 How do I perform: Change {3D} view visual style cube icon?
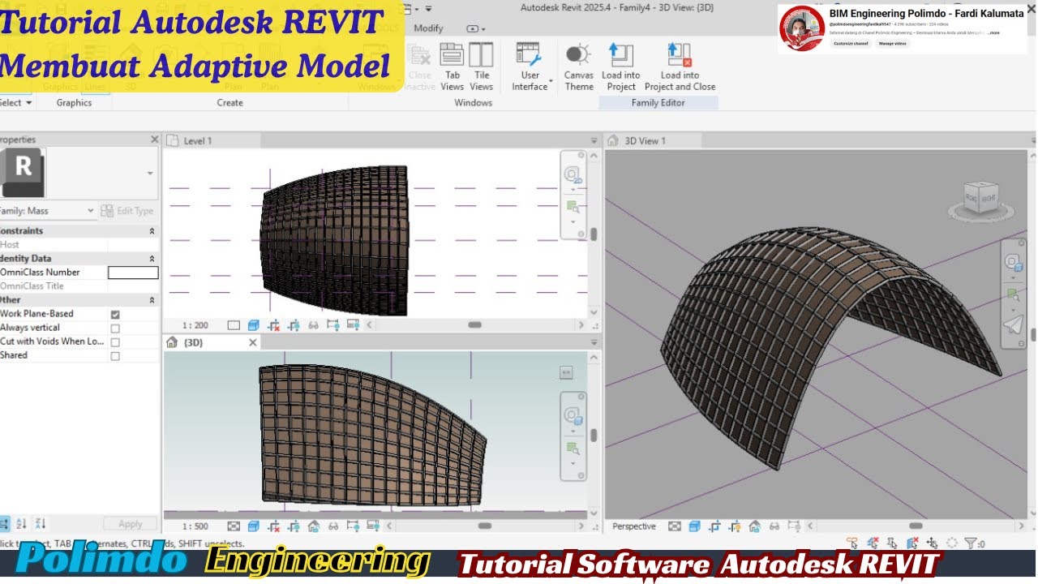click(x=253, y=526)
